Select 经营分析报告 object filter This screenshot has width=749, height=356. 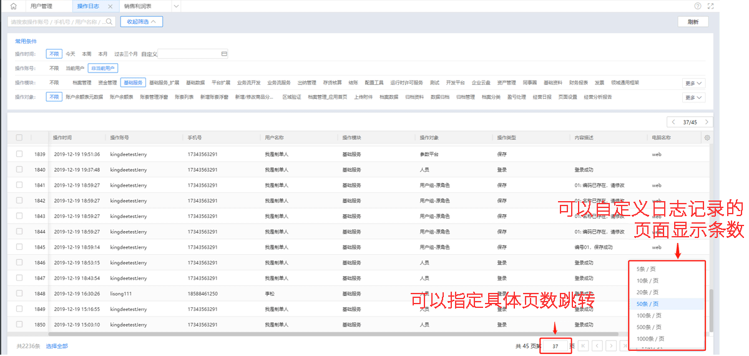click(598, 97)
